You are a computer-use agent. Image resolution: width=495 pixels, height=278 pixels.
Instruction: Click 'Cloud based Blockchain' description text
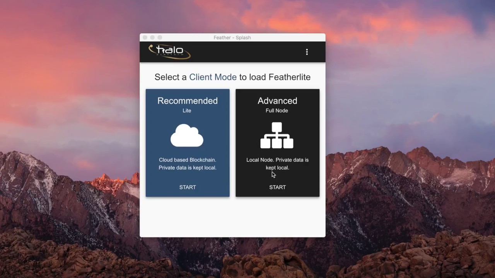[188, 164]
